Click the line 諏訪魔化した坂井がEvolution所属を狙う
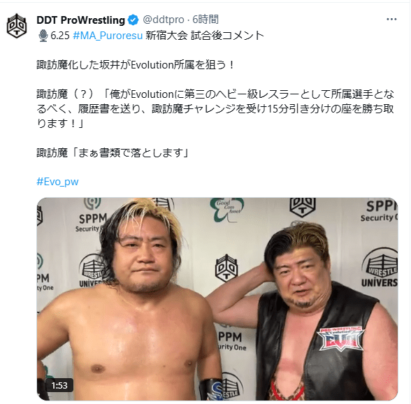 tap(136, 65)
